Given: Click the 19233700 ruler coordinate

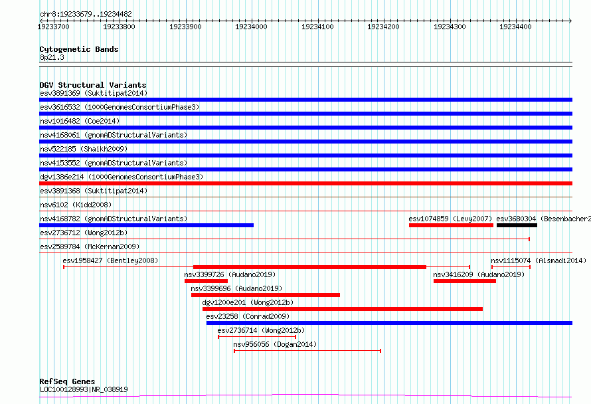Looking at the screenshot, I should (54, 27).
